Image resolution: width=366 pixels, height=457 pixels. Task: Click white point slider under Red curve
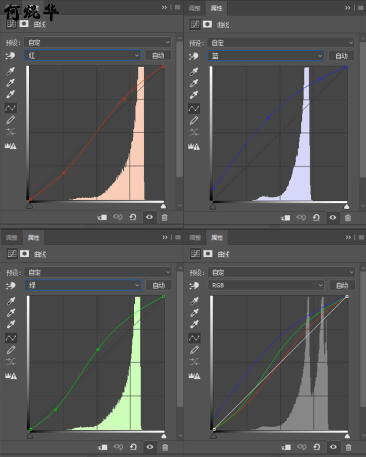tap(163, 206)
